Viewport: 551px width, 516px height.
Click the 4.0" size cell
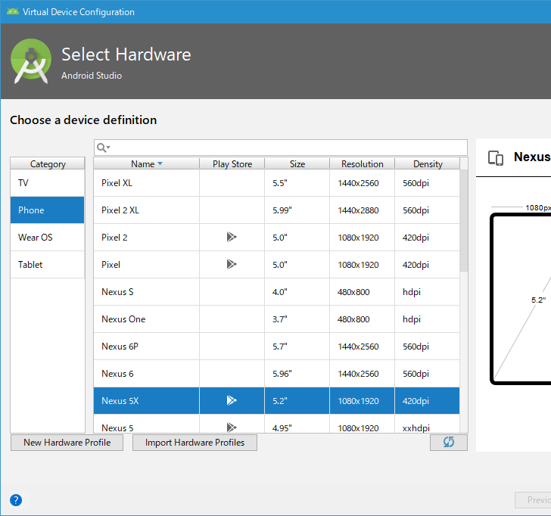tap(297, 292)
